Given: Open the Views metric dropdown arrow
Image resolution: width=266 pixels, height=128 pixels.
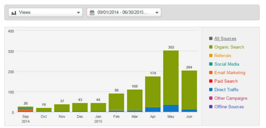Looking at the screenshot, I should [x=78, y=12].
